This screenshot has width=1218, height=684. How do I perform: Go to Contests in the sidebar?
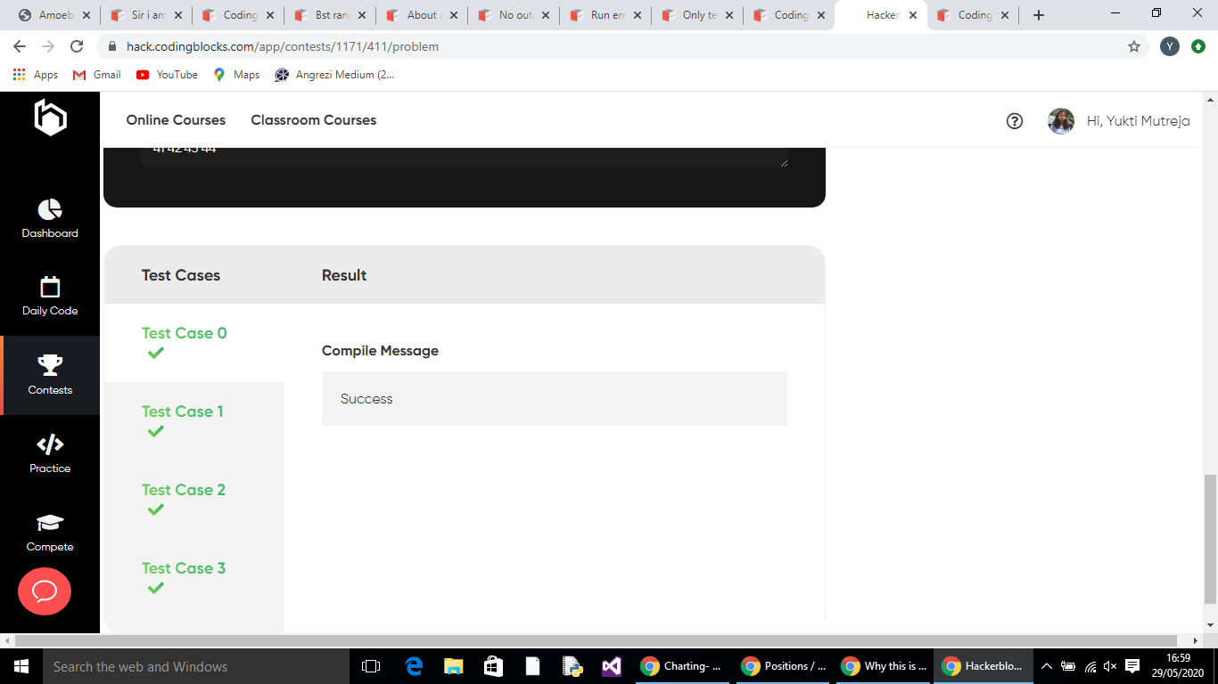point(50,375)
